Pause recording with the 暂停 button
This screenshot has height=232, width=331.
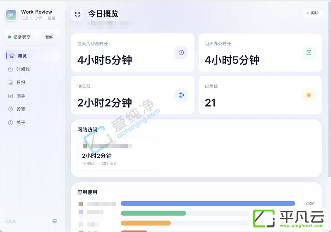coord(49,37)
